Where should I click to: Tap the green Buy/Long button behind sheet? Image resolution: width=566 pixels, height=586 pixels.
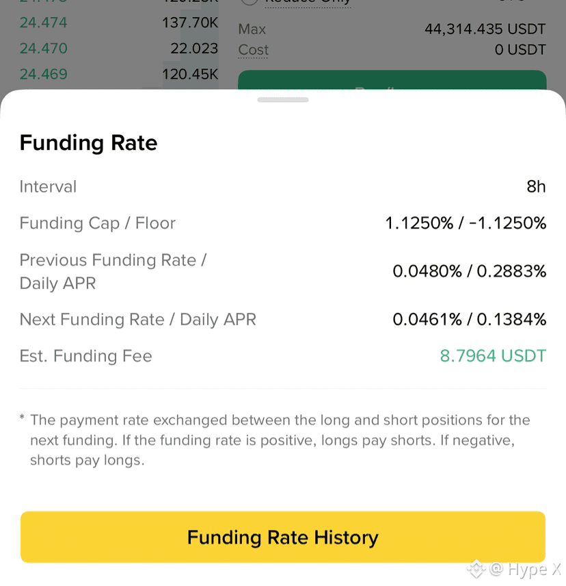click(392, 79)
